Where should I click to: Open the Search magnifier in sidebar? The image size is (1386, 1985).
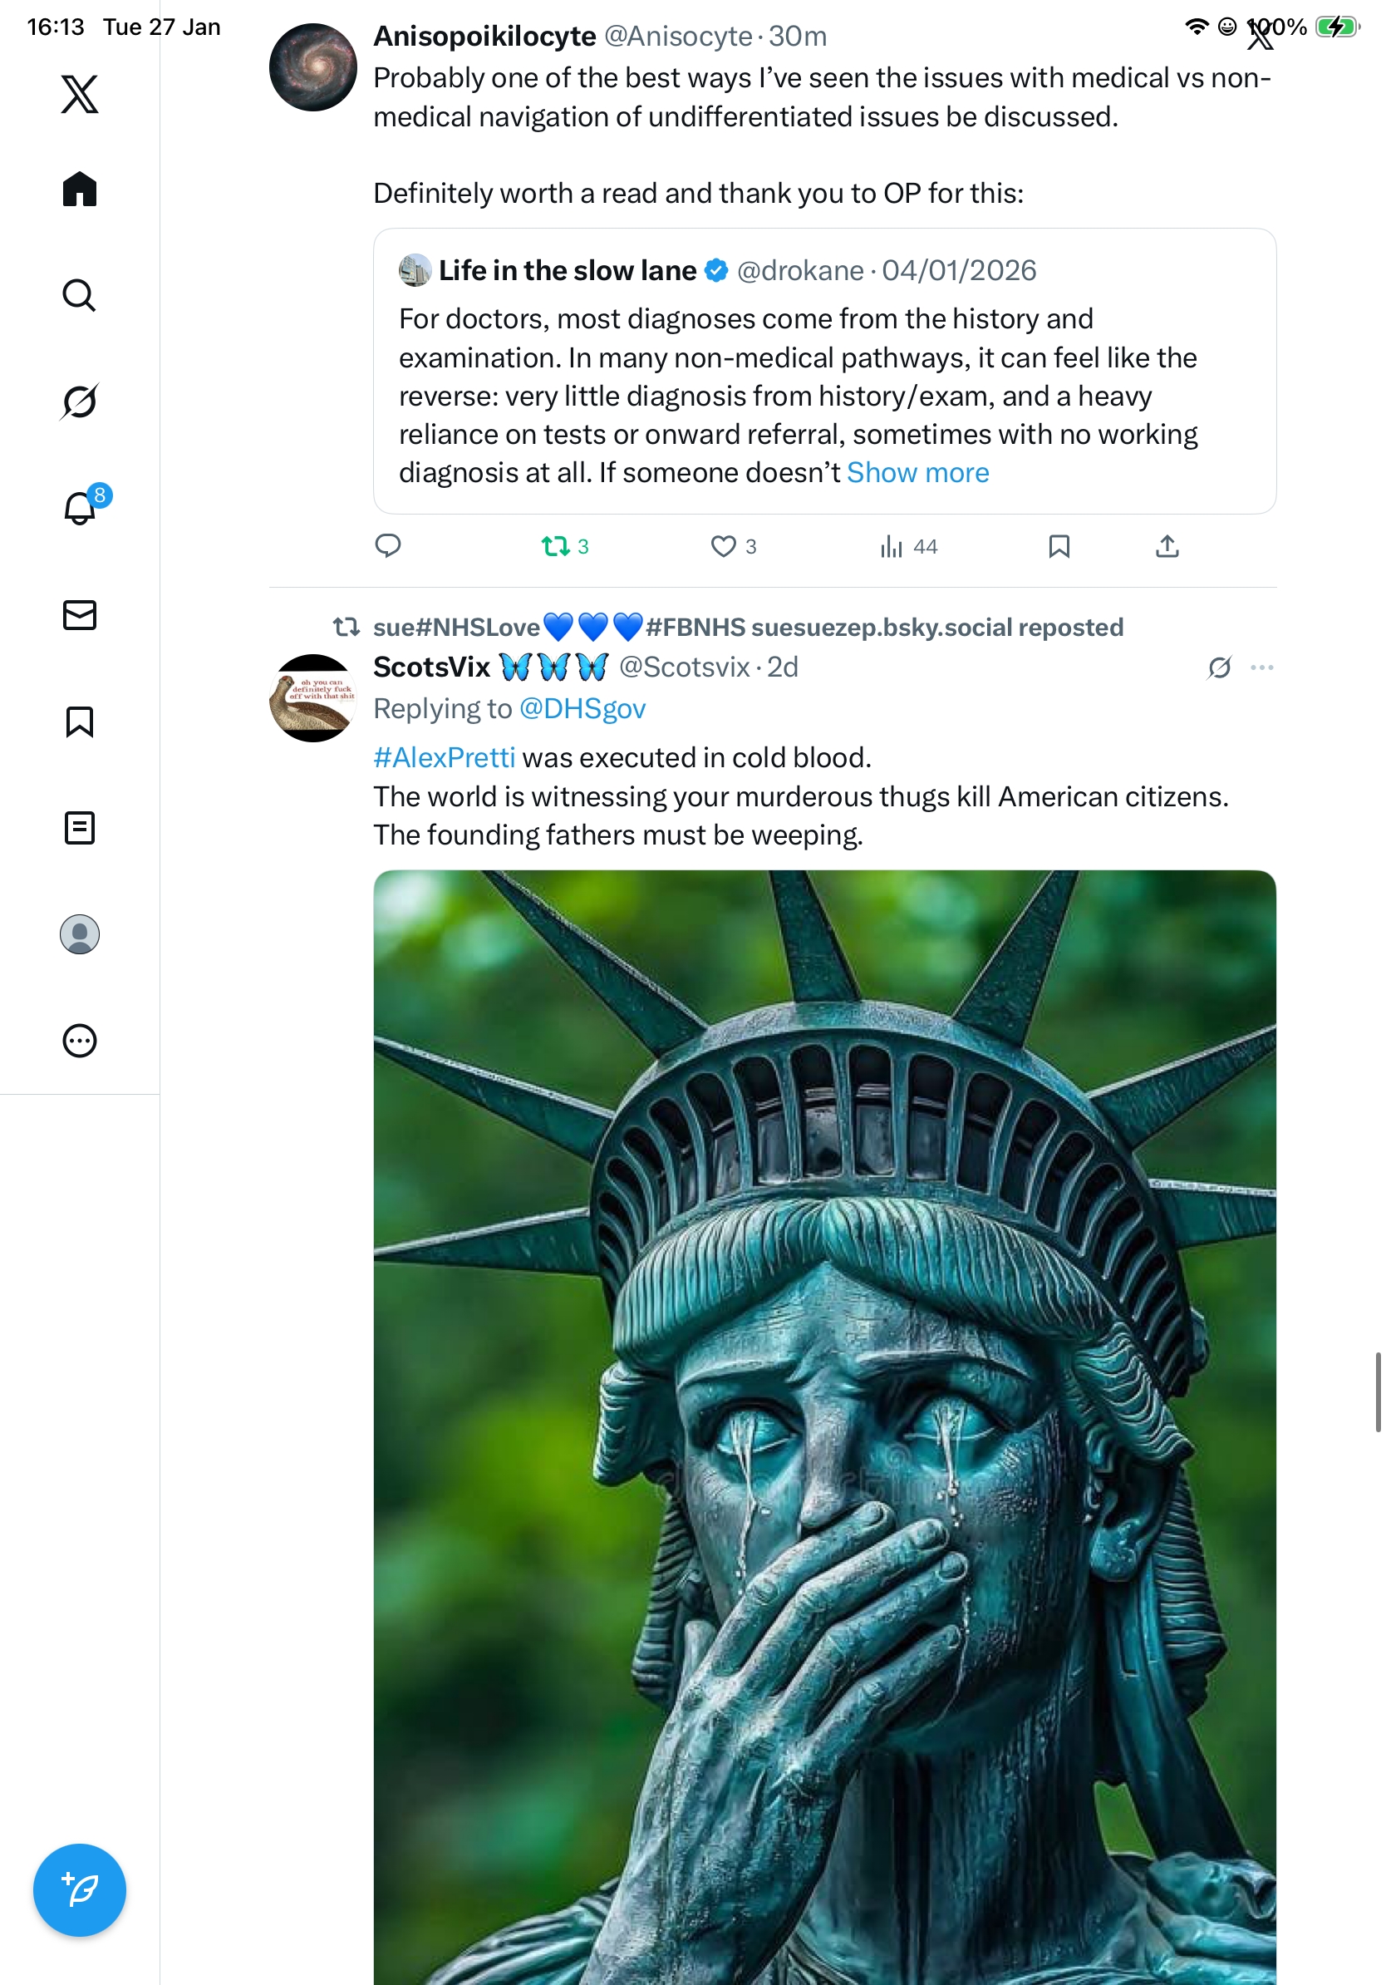click(x=80, y=295)
